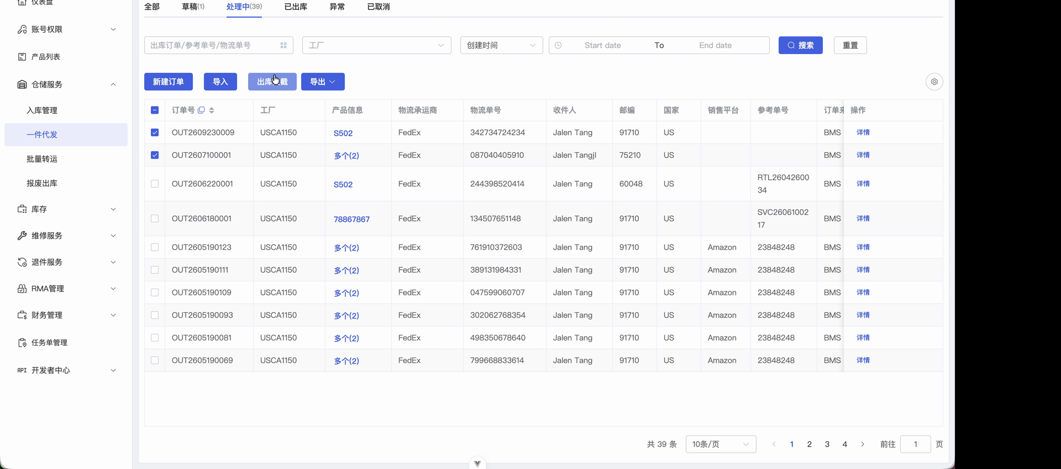The image size is (1061, 469).
Task: Check the box for order OUT2606180001
Action: coord(155,218)
